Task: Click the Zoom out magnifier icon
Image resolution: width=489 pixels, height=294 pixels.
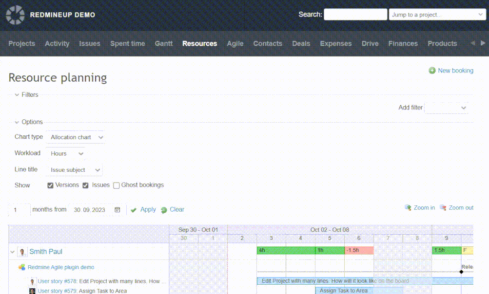Action: click(443, 208)
